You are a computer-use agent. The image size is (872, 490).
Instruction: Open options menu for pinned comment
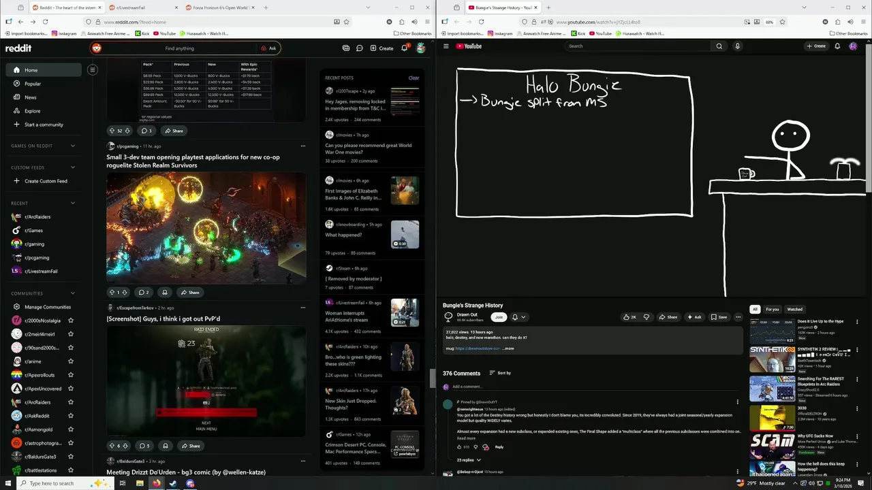737,402
